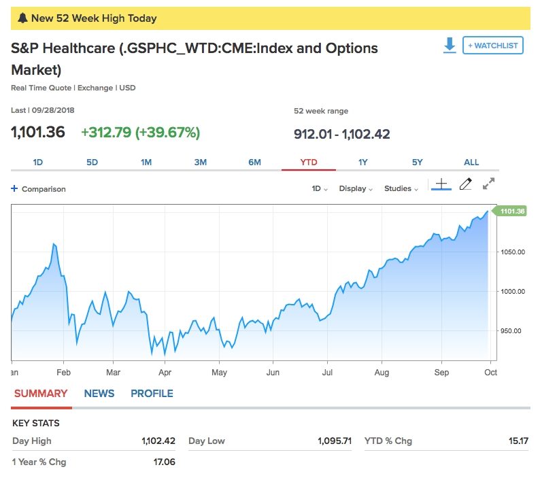
Task: Click the S&P Healthcare index title
Action: 195,59
